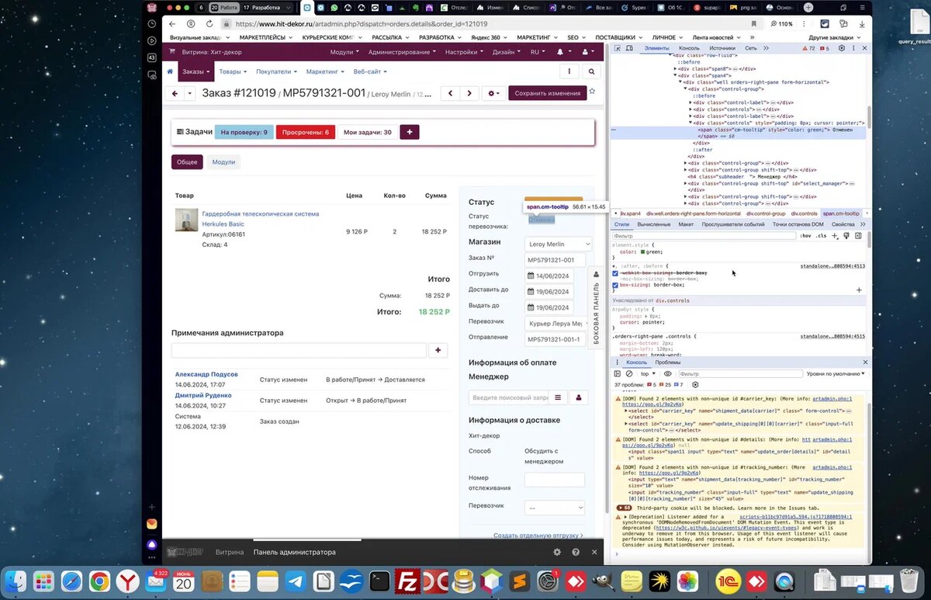Open the gear actions dropdown near Save
Viewport: 931px width, 600px height.
pos(493,93)
